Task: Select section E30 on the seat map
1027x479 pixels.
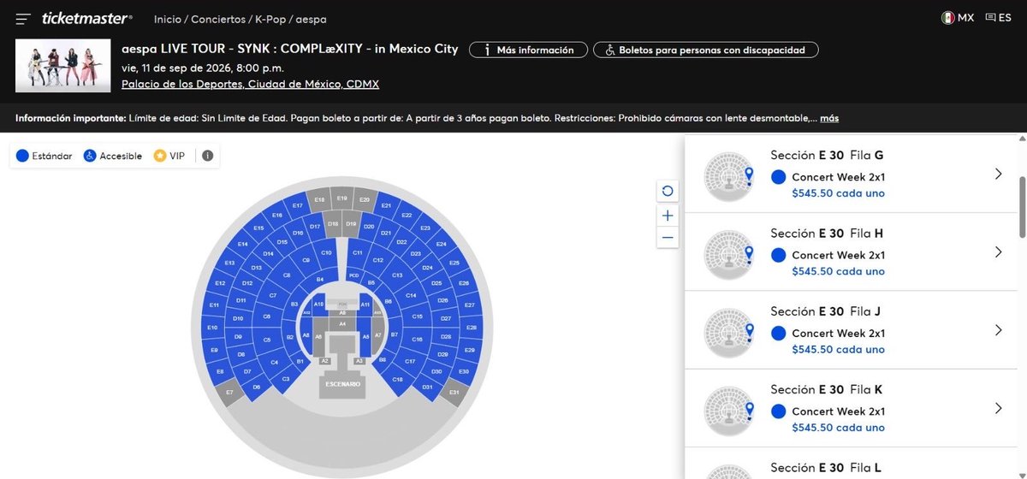Action: tap(464, 371)
